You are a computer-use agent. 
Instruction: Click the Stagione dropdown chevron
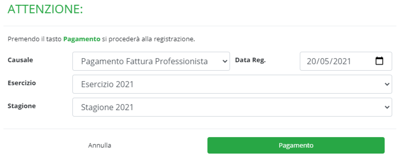coord(387,107)
